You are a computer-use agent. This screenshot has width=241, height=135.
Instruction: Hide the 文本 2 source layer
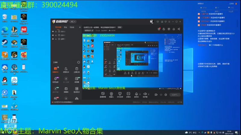[x=53, y=31]
